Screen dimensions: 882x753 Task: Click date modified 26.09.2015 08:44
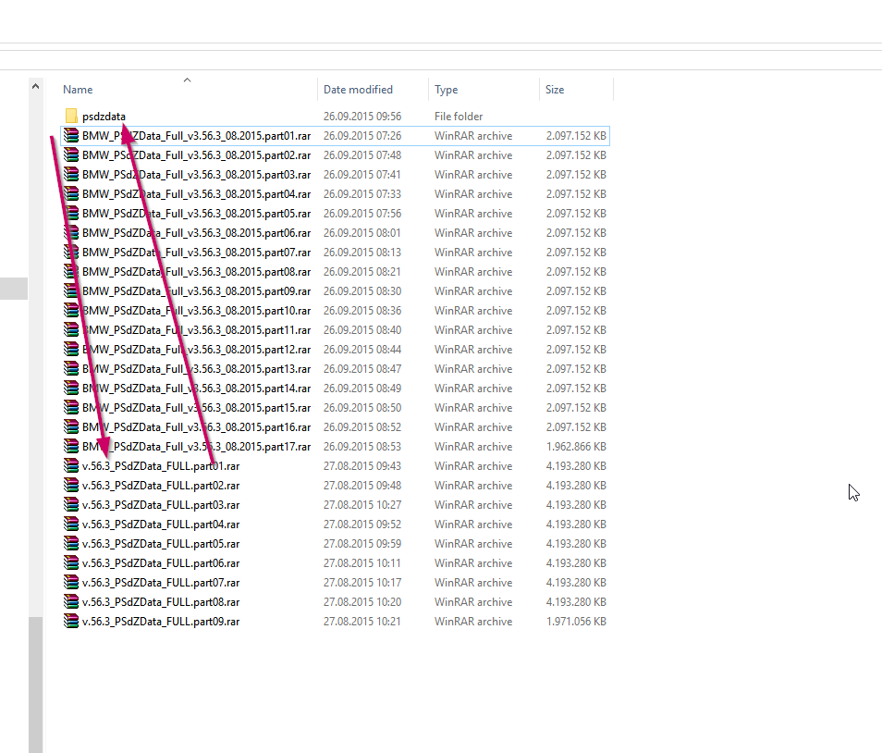[x=362, y=349]
